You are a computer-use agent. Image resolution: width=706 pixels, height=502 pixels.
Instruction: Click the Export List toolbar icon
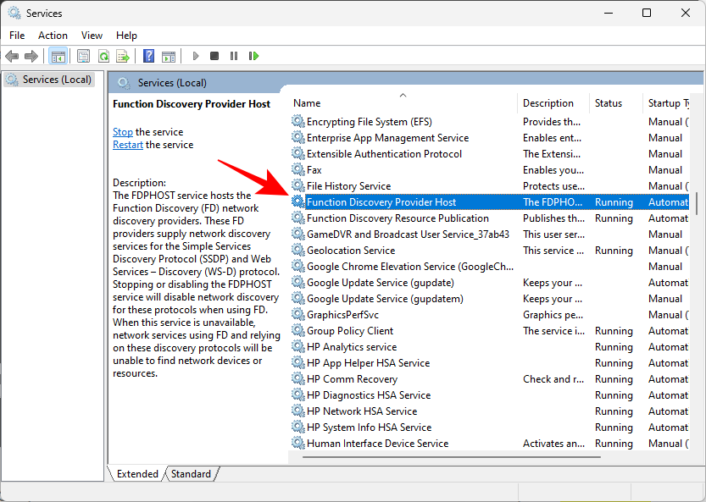click(123, 56)
